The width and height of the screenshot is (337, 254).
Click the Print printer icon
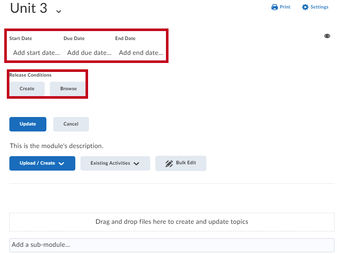click(274, 7)
